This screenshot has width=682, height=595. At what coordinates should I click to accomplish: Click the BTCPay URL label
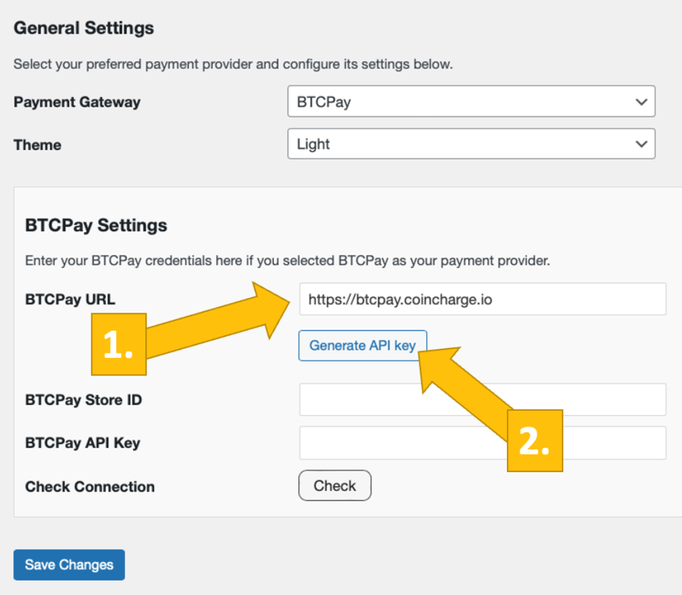[70, 300]
